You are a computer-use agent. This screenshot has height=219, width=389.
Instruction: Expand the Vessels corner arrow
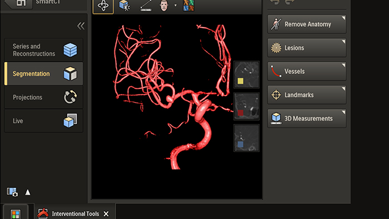pos(343,65)
